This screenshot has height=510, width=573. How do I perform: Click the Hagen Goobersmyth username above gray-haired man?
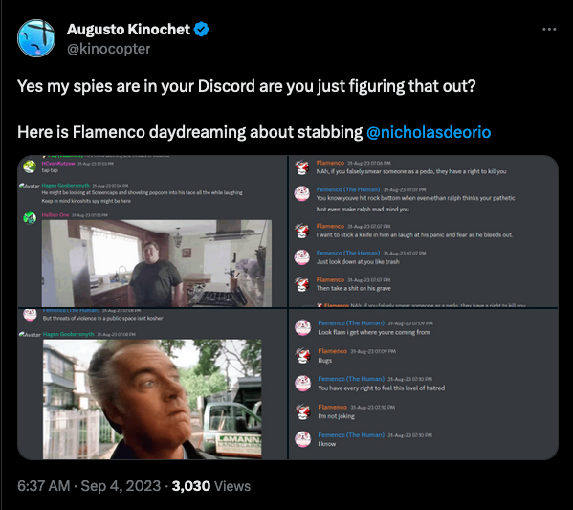68,334
